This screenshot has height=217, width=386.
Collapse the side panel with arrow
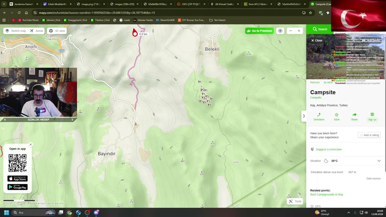pos(304,116)
